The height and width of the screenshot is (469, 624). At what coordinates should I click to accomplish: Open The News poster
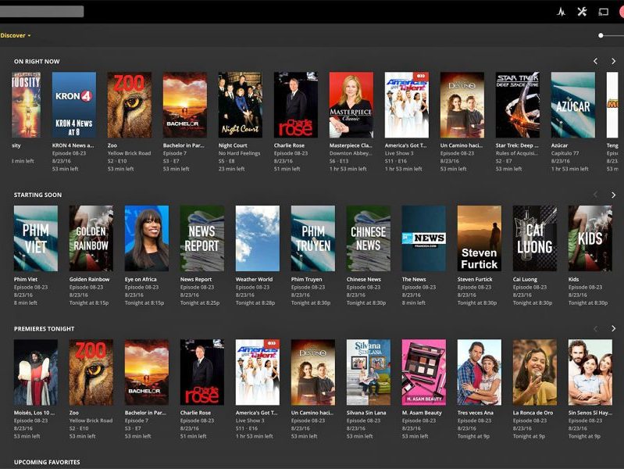tap(424, 238)
